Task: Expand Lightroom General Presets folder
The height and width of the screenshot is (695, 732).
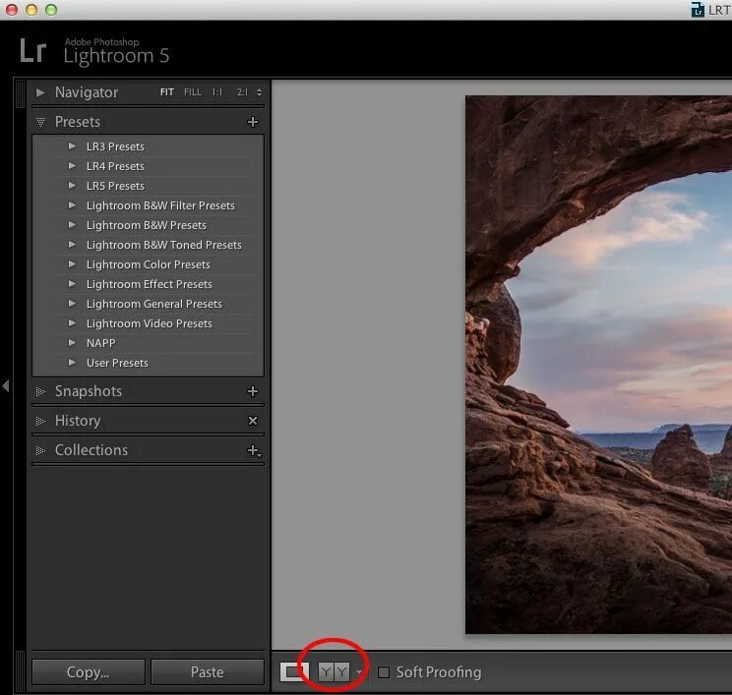Action: point(72,303)
